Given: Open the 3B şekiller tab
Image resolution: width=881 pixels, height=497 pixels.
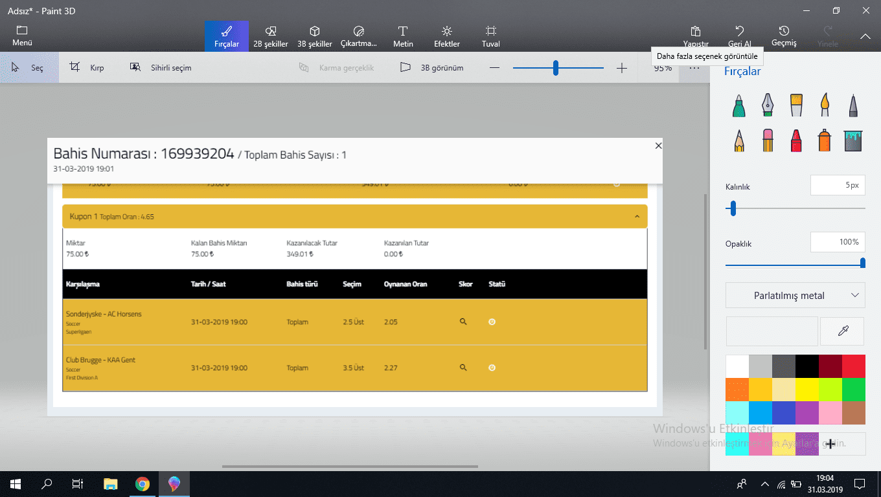Looking at the screenshot, I should (315, 36).
